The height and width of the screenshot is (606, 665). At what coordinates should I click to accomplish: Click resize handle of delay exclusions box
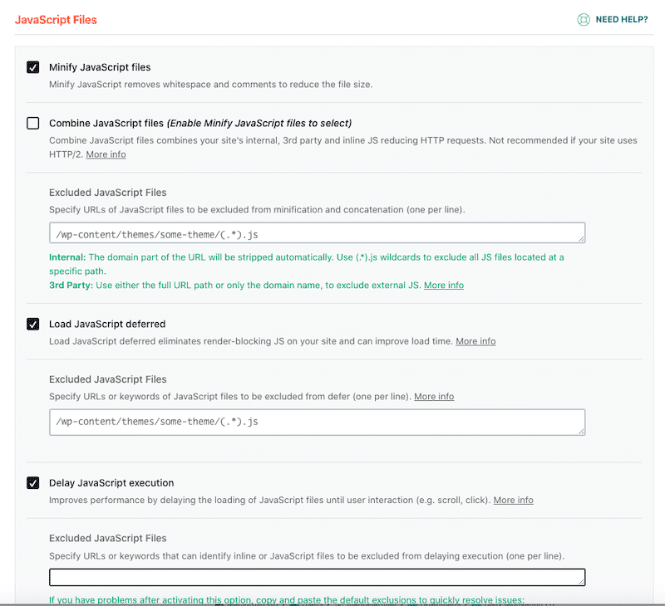coord(581,582)
